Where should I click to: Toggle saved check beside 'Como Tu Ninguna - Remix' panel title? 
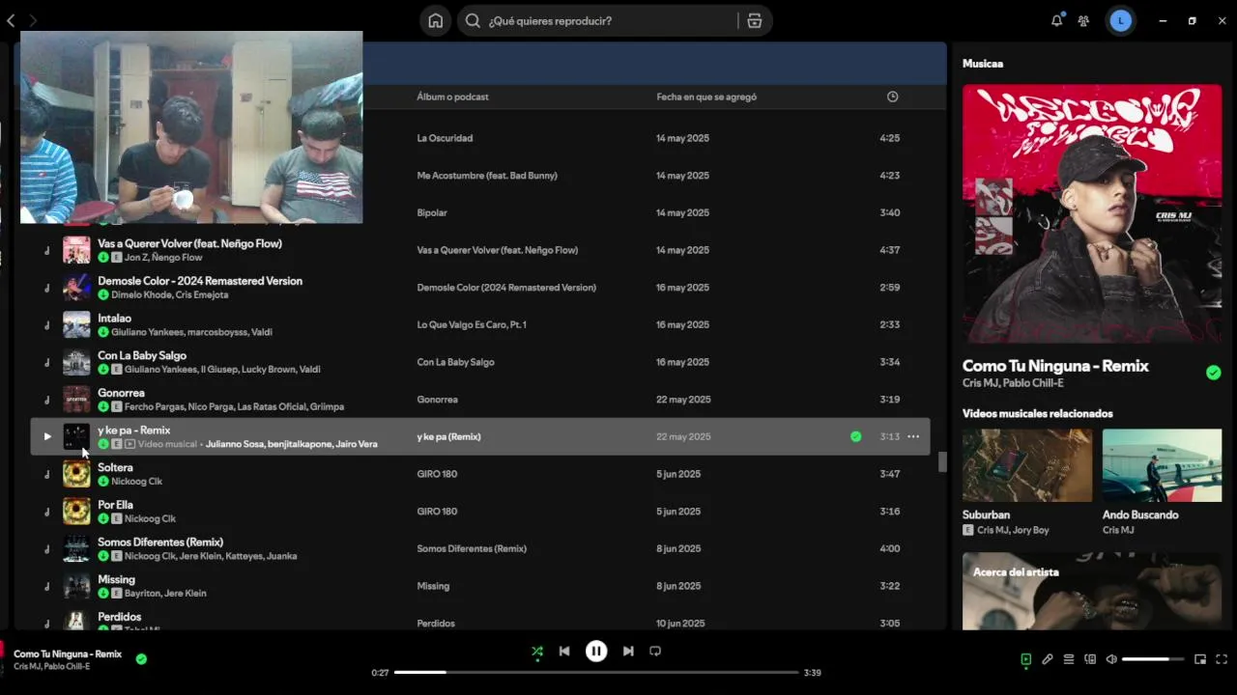[x=1213, y=373]
